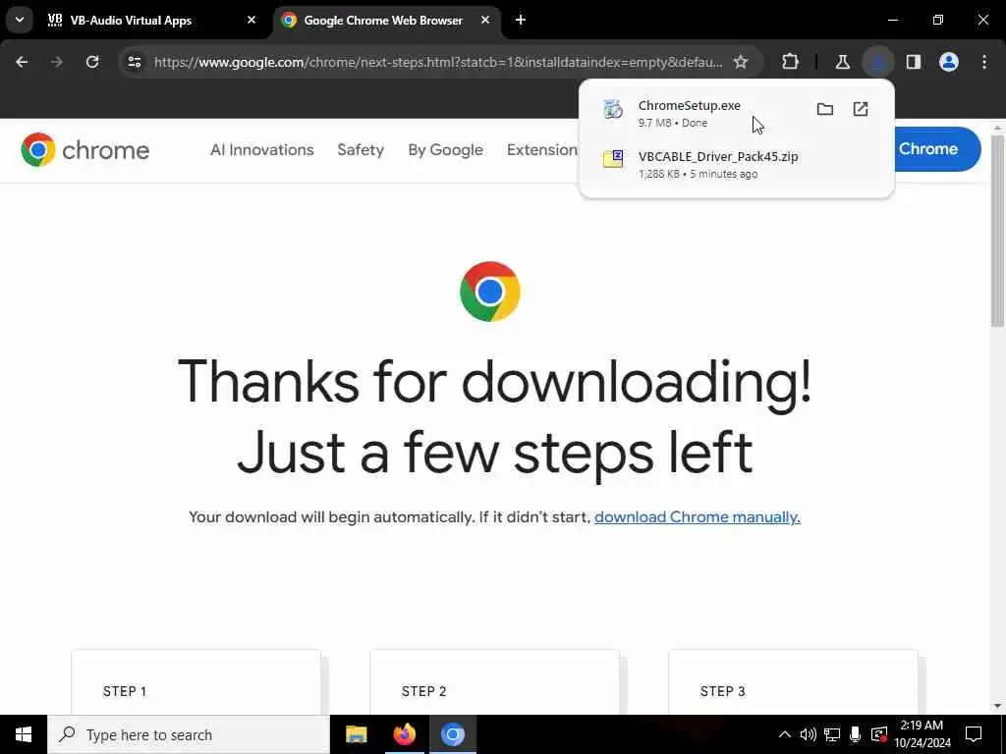Click the STEP 1 card
This screenshot has width=1006, height=754.
[196, 682]
